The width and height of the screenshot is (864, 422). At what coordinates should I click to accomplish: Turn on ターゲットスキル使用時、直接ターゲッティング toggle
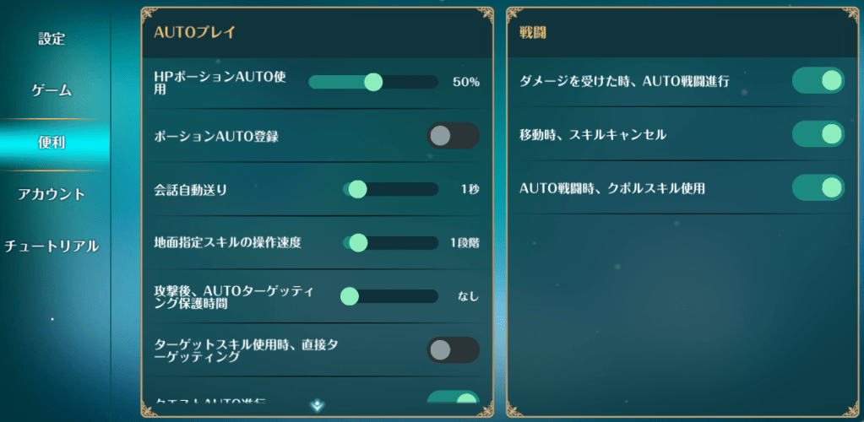point(453,350)
